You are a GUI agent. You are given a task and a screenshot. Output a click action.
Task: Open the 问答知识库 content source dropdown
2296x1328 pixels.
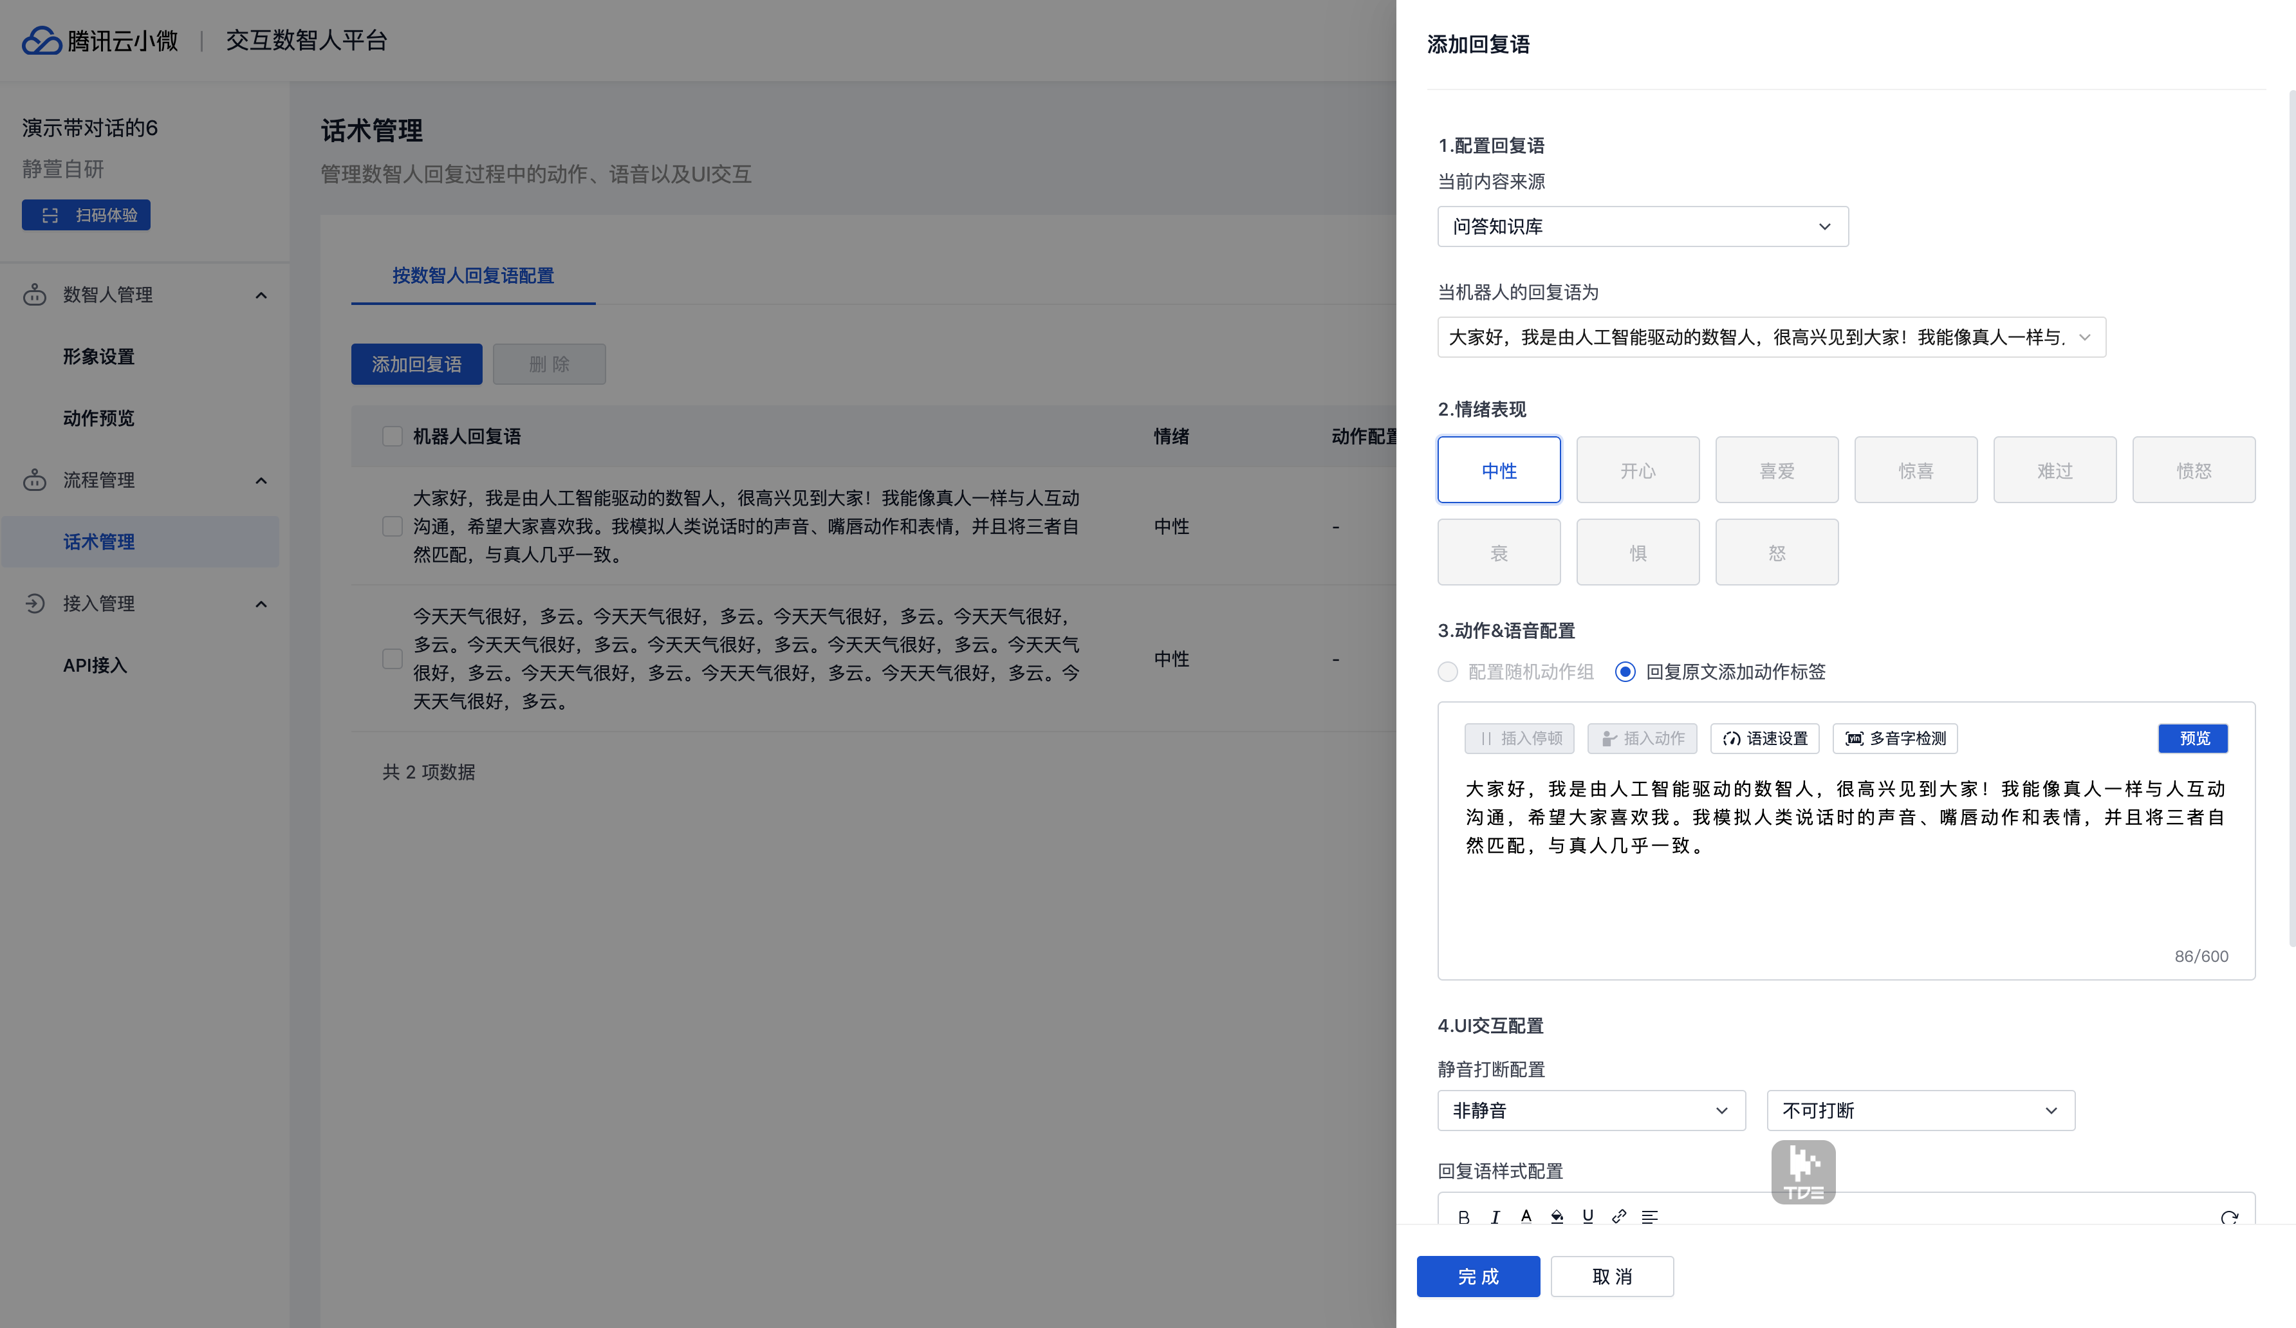point(1642,226)
